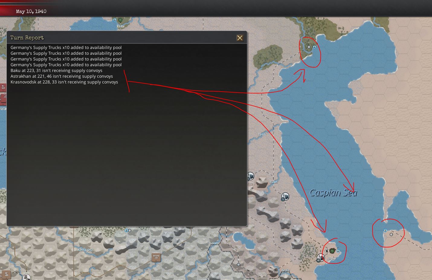Click the Sulak river label

(x=274, y=182)
